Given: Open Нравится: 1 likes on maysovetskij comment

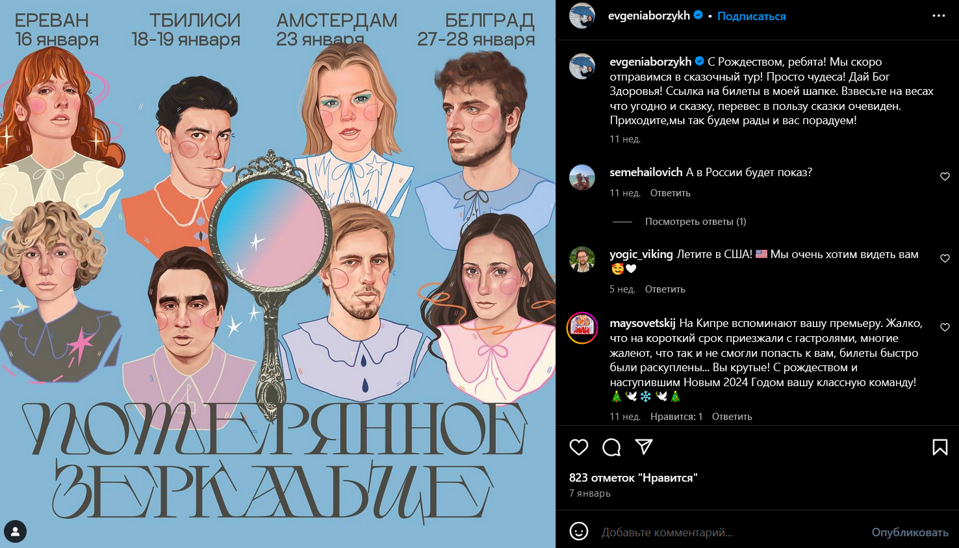Looking at the screenshot, I should coord(676,417).
